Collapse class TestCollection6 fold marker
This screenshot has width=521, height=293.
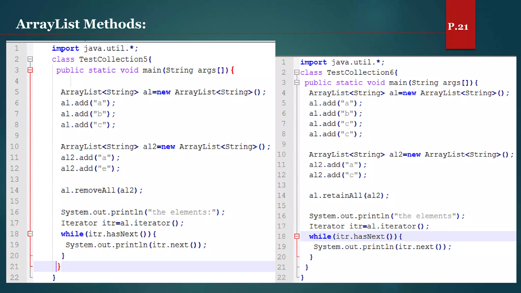click(x=297, y=72)
